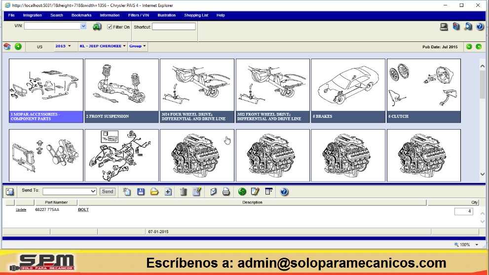Open a saved shopping list folder icon

pyautogui.click(x=154, y=192)
